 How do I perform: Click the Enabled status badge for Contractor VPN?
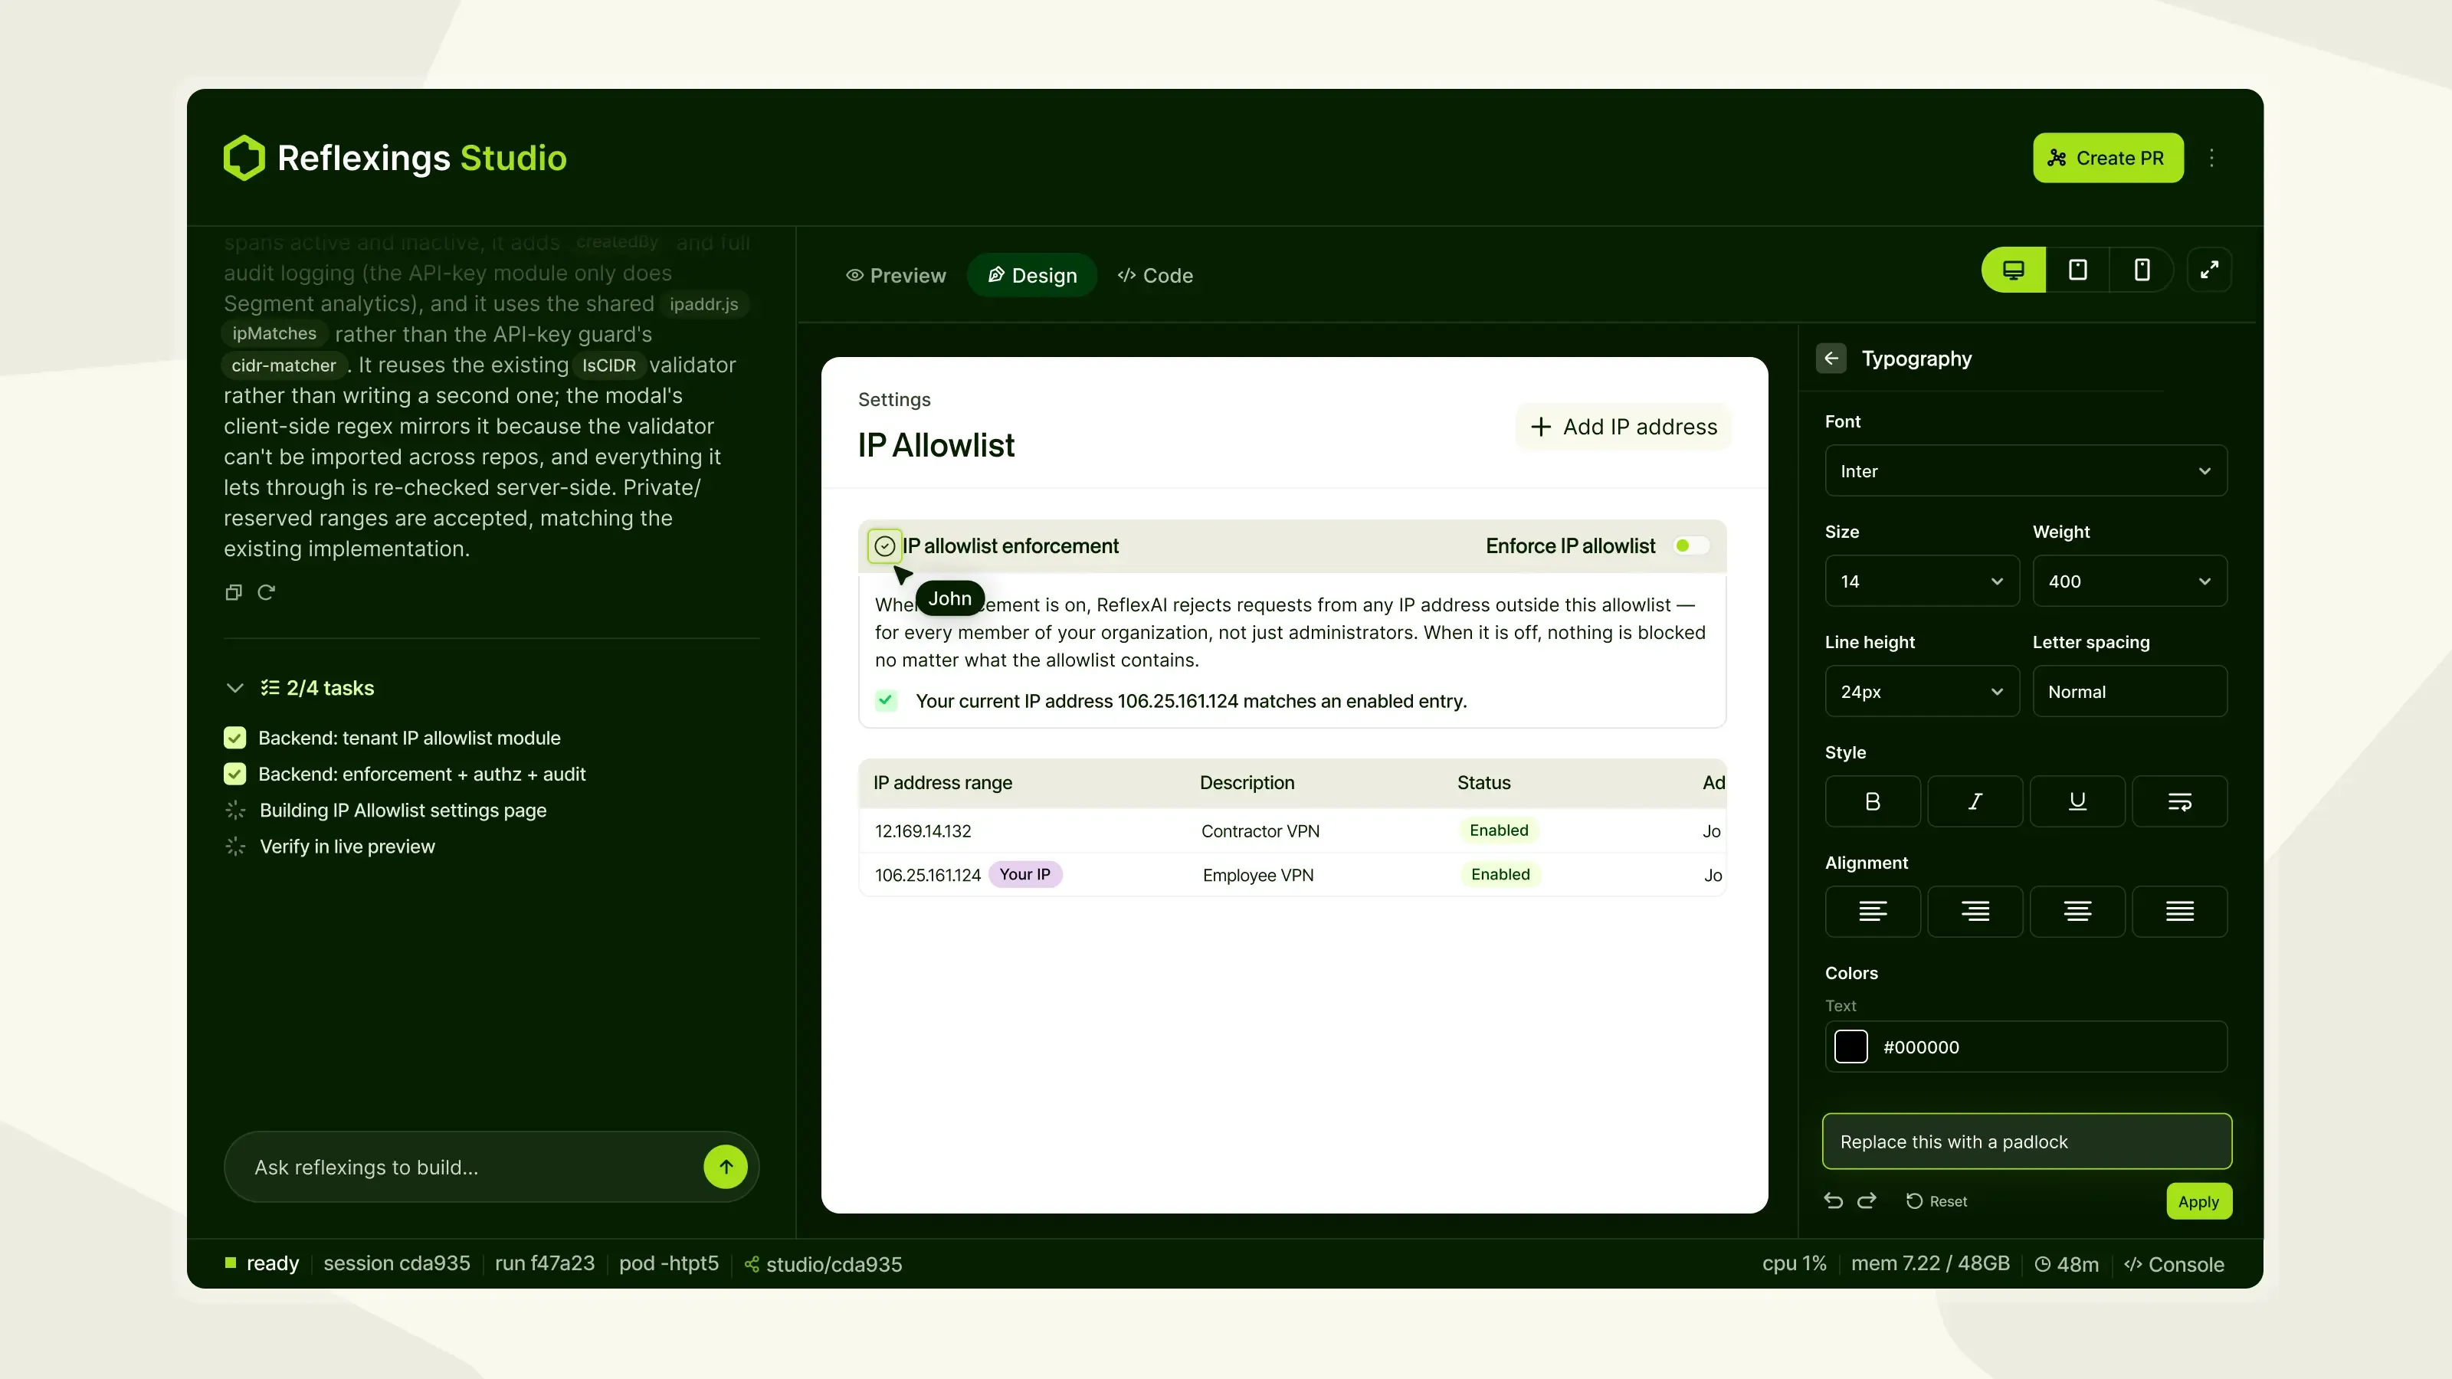coord(1498,830)
